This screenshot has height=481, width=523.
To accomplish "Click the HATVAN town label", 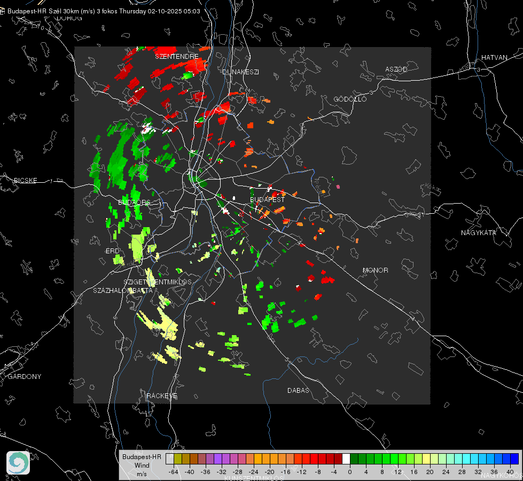I will pos(494,57).
